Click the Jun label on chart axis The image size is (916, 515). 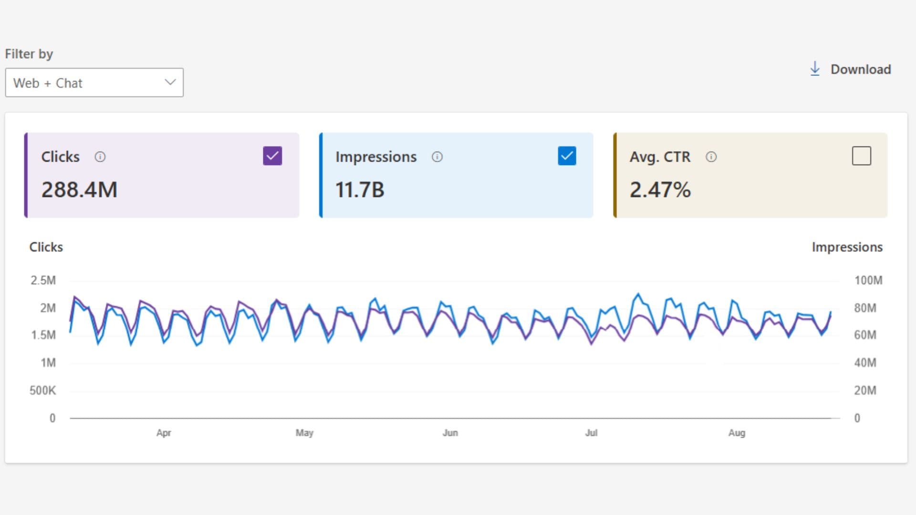(x=450, y=433)
